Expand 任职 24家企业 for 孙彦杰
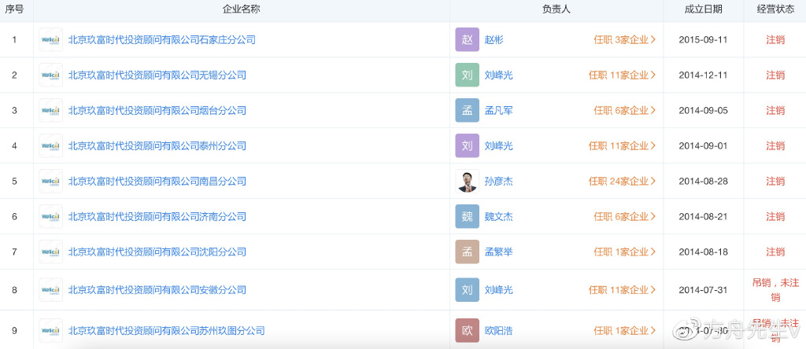This screenshot has width=806, height=349. pyautogui.click(x=623, y=181)
